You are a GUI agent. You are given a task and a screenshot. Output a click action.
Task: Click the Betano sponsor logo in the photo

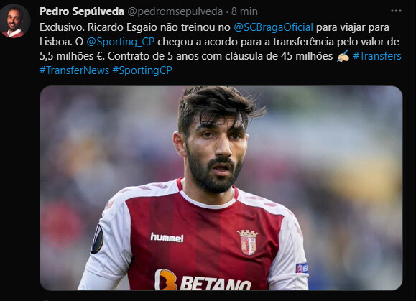203,279
